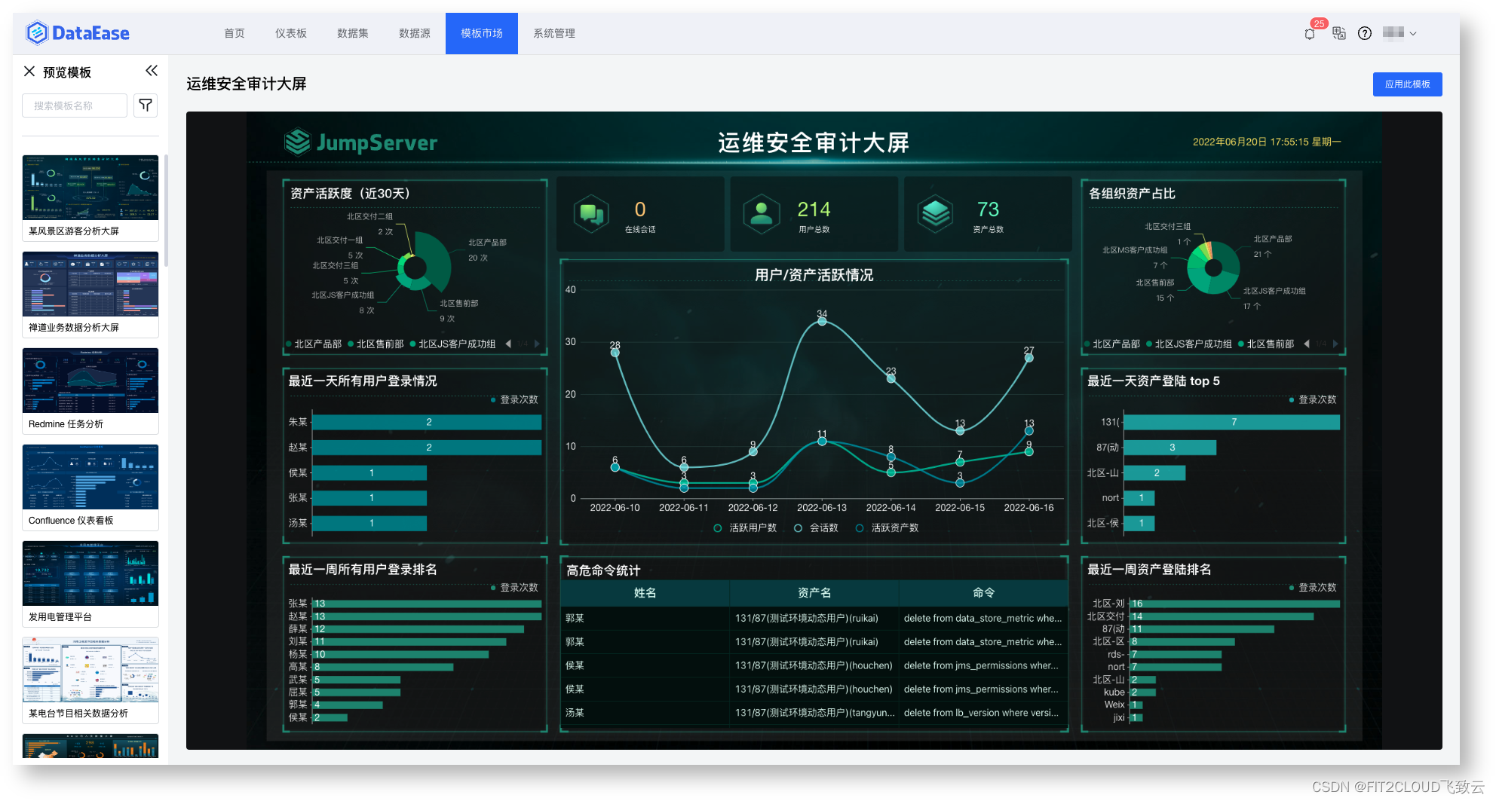The width and height of the screenshot is (1496, 801).
Task: Collapse the template sidebar with the double chevron
Action: tap(151, 71)
